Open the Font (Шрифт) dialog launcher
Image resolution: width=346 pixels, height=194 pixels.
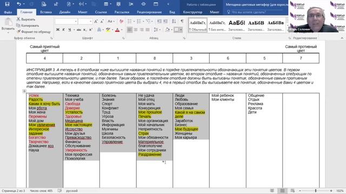click(x=123, y=38)
